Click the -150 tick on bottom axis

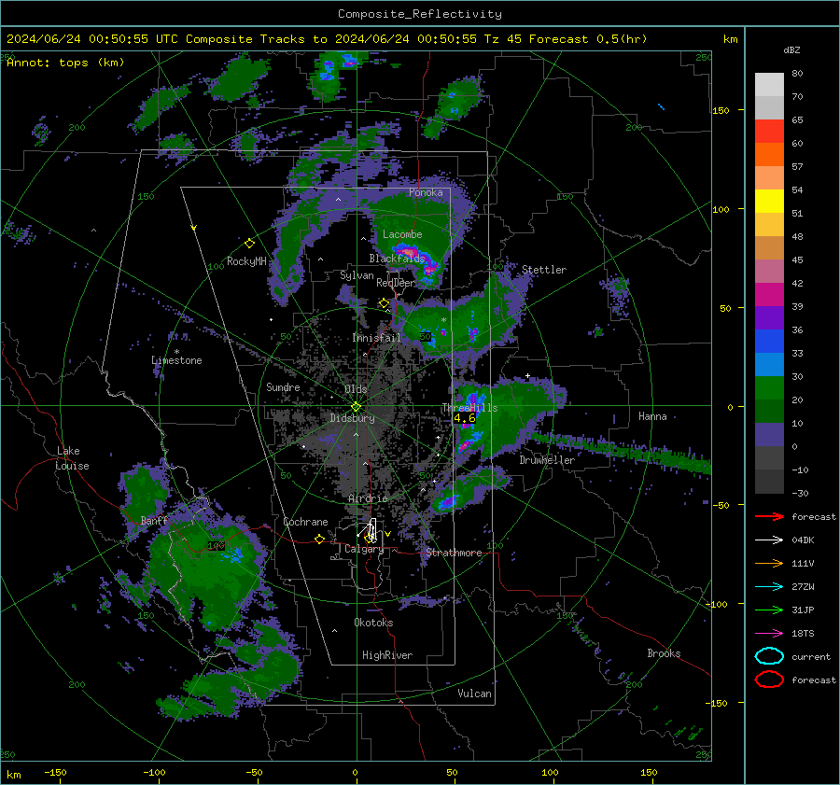(x=55, y=772)
